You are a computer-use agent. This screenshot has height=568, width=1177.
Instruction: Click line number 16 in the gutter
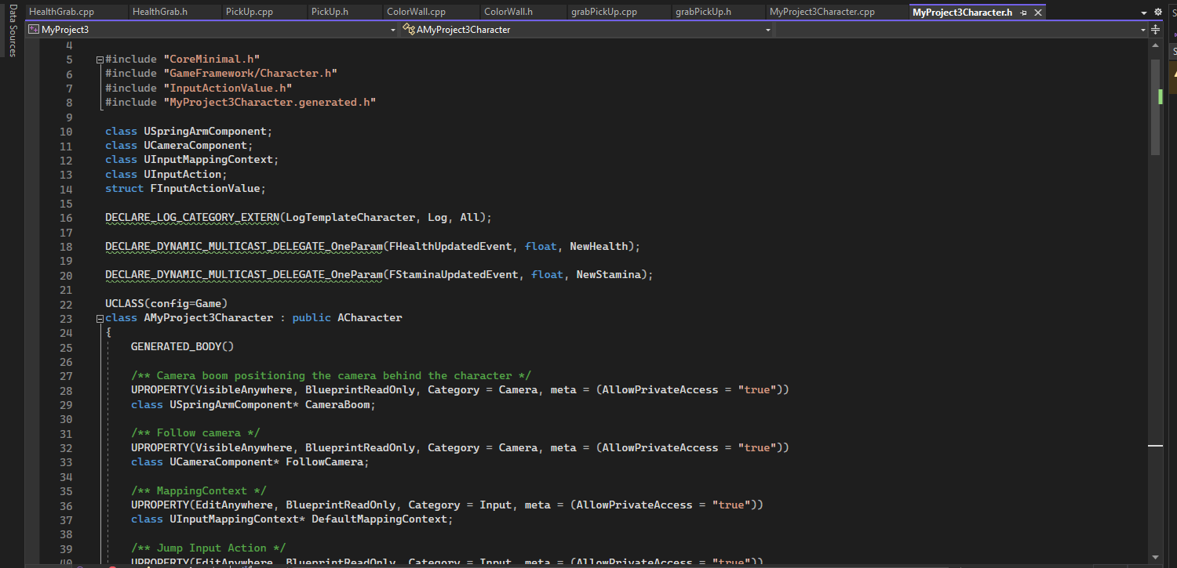click(x=65, y=218)
